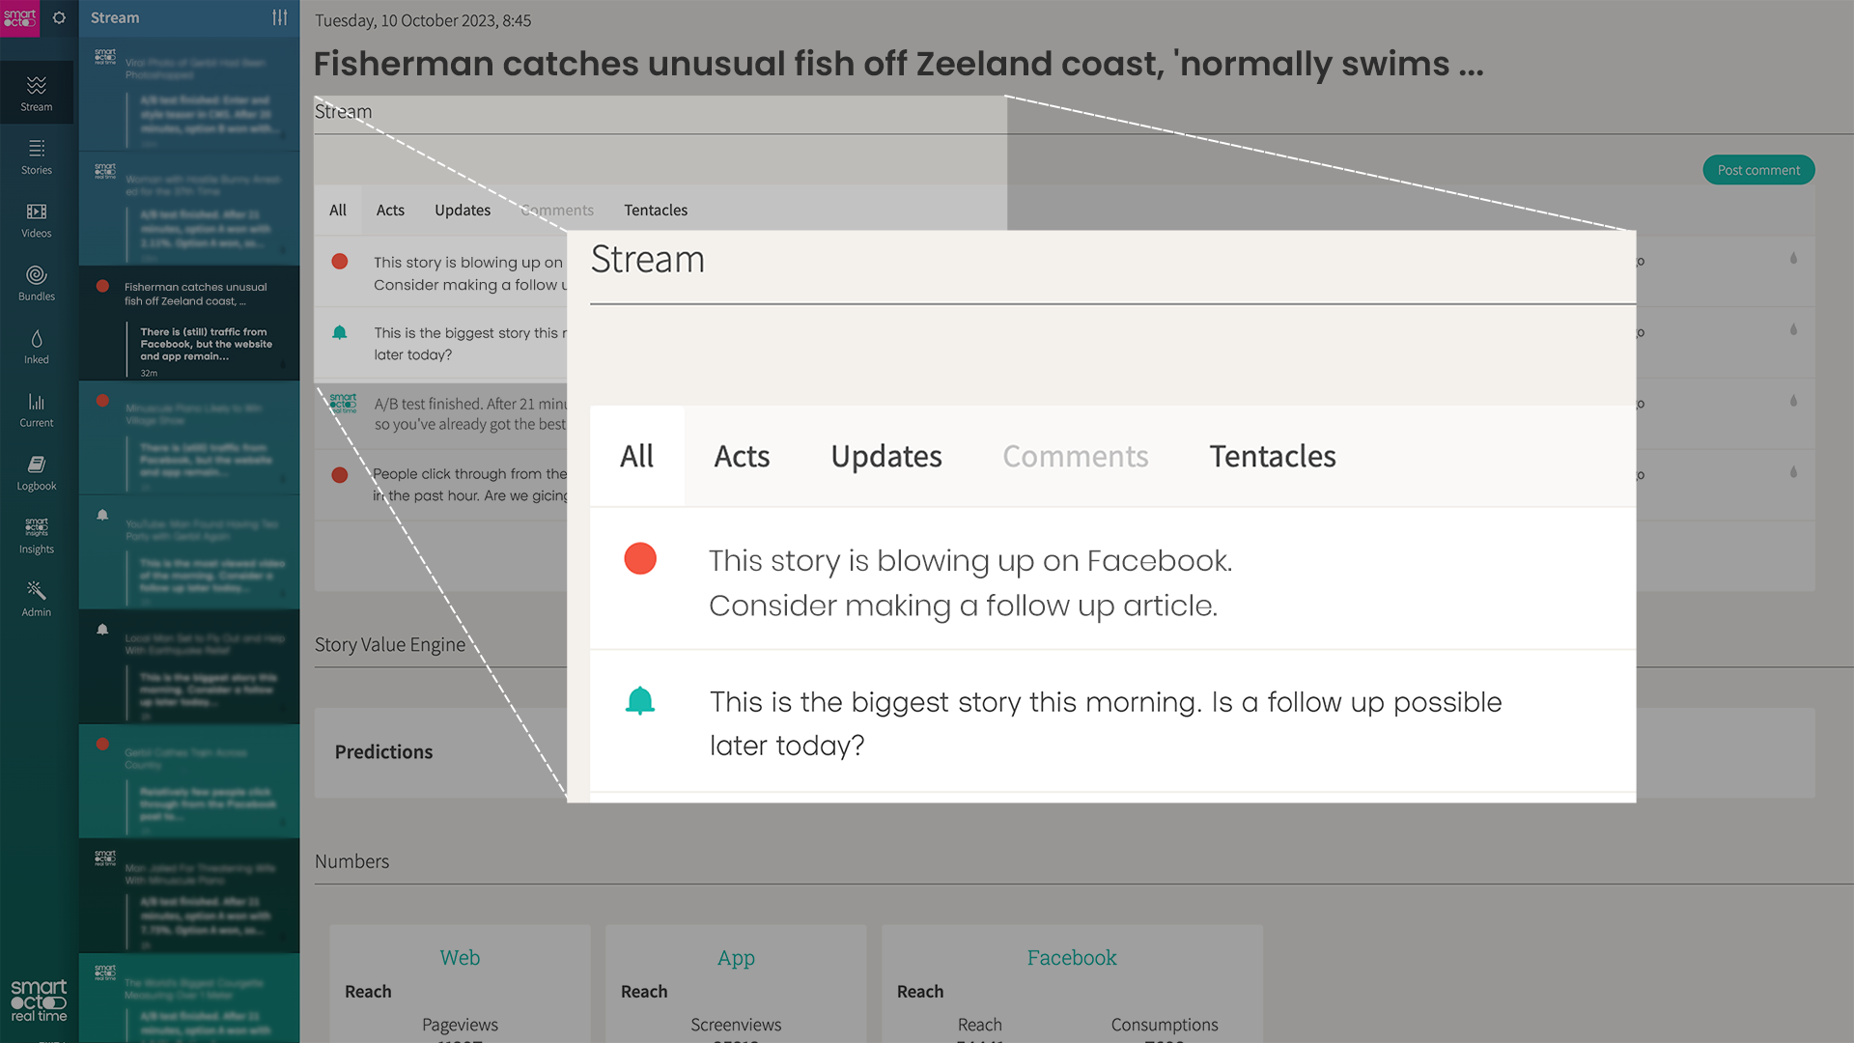Switch to the Acts tab

click(390, 210)
